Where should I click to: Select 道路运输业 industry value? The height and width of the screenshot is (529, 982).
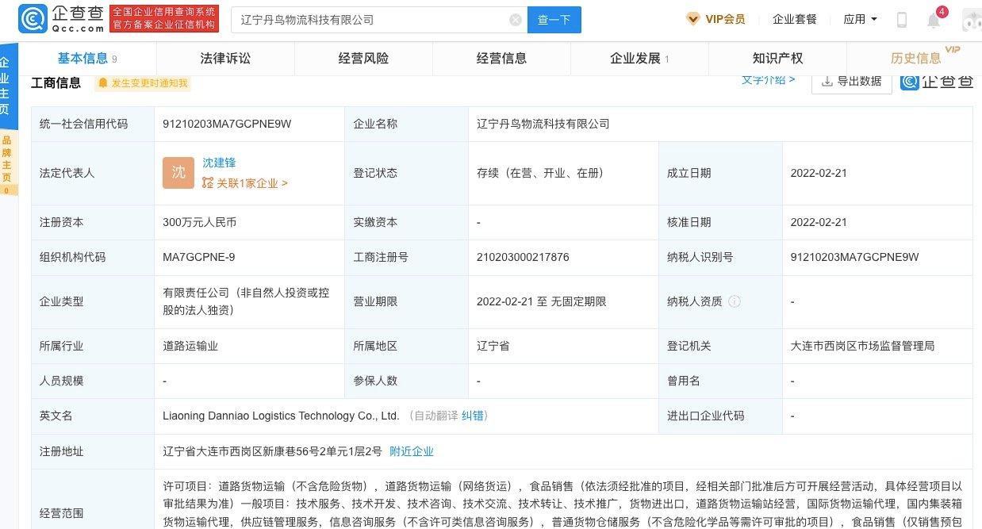pyautogui.click(x=190, y=346)
